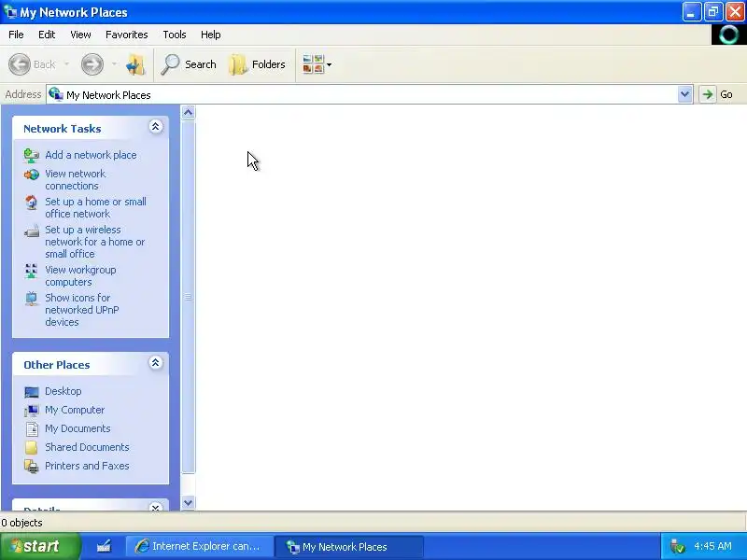Open the Help menu
Image resolution: width=747 pixels, height=560 pixels.
pyautogui.click(x=211, y=35)
